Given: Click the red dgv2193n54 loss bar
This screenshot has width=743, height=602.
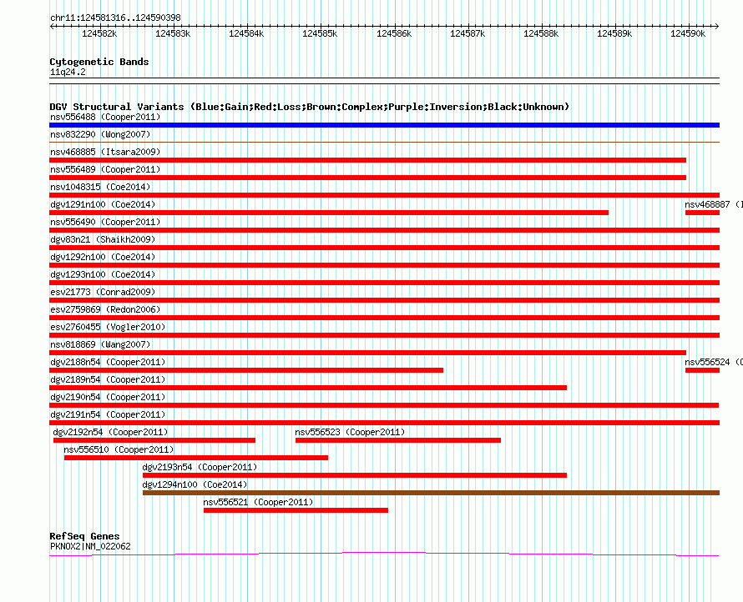Looking at the screenshot, I should (x=355, y=475).
